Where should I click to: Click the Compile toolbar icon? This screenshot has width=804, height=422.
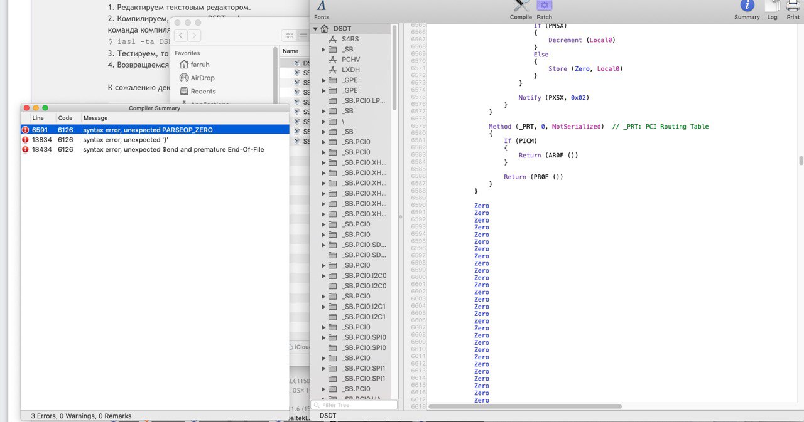pos(521,9)
